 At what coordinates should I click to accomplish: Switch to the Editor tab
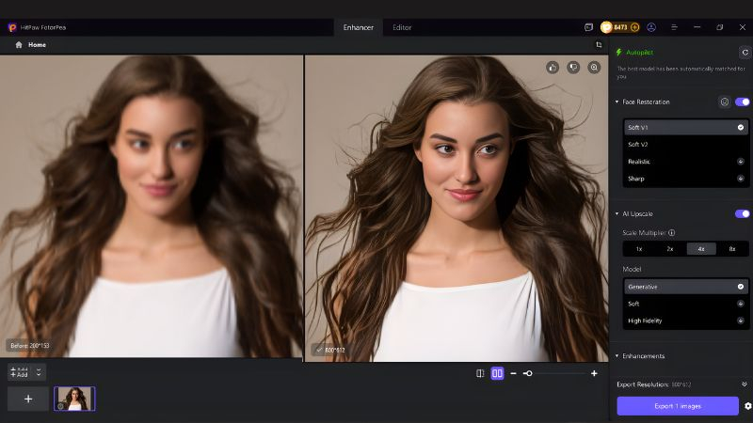click(402, 27)
